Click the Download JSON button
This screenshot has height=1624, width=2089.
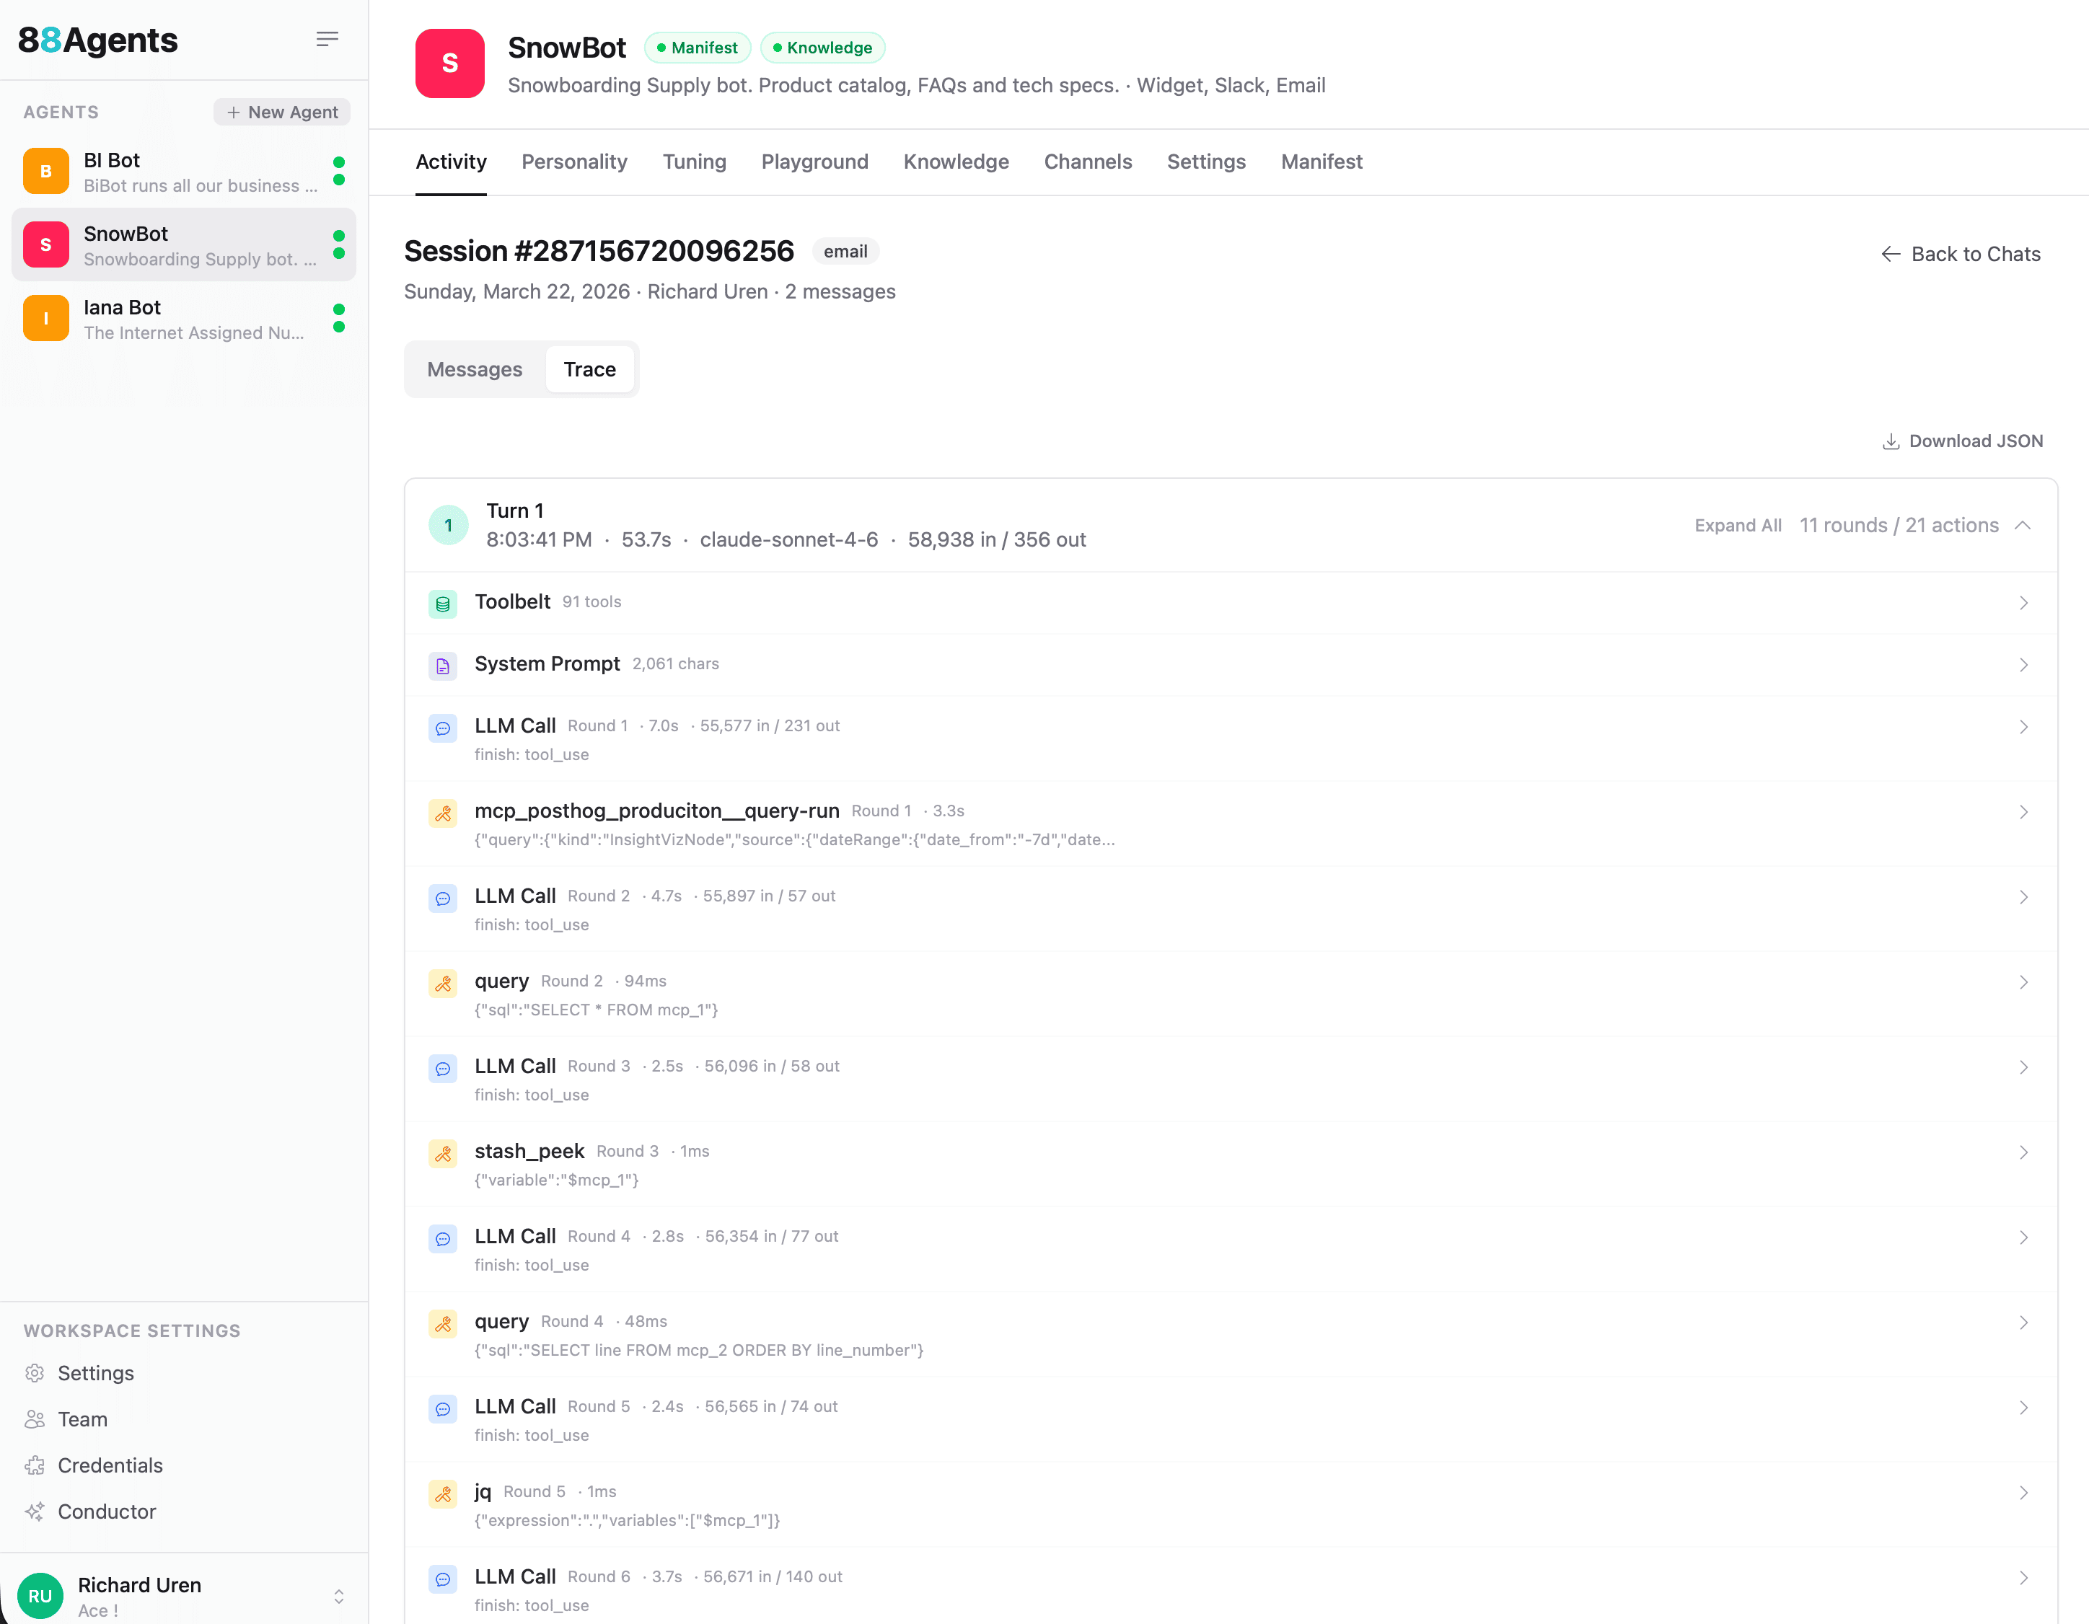pos(1963,441)
